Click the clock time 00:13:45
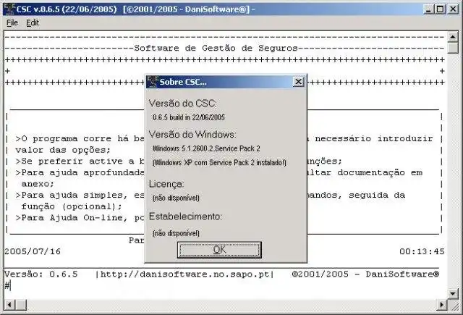 422,252
